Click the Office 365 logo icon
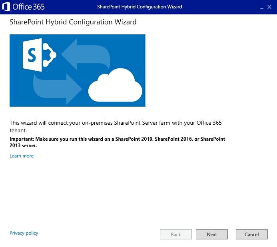 click(x=6, y=7)
